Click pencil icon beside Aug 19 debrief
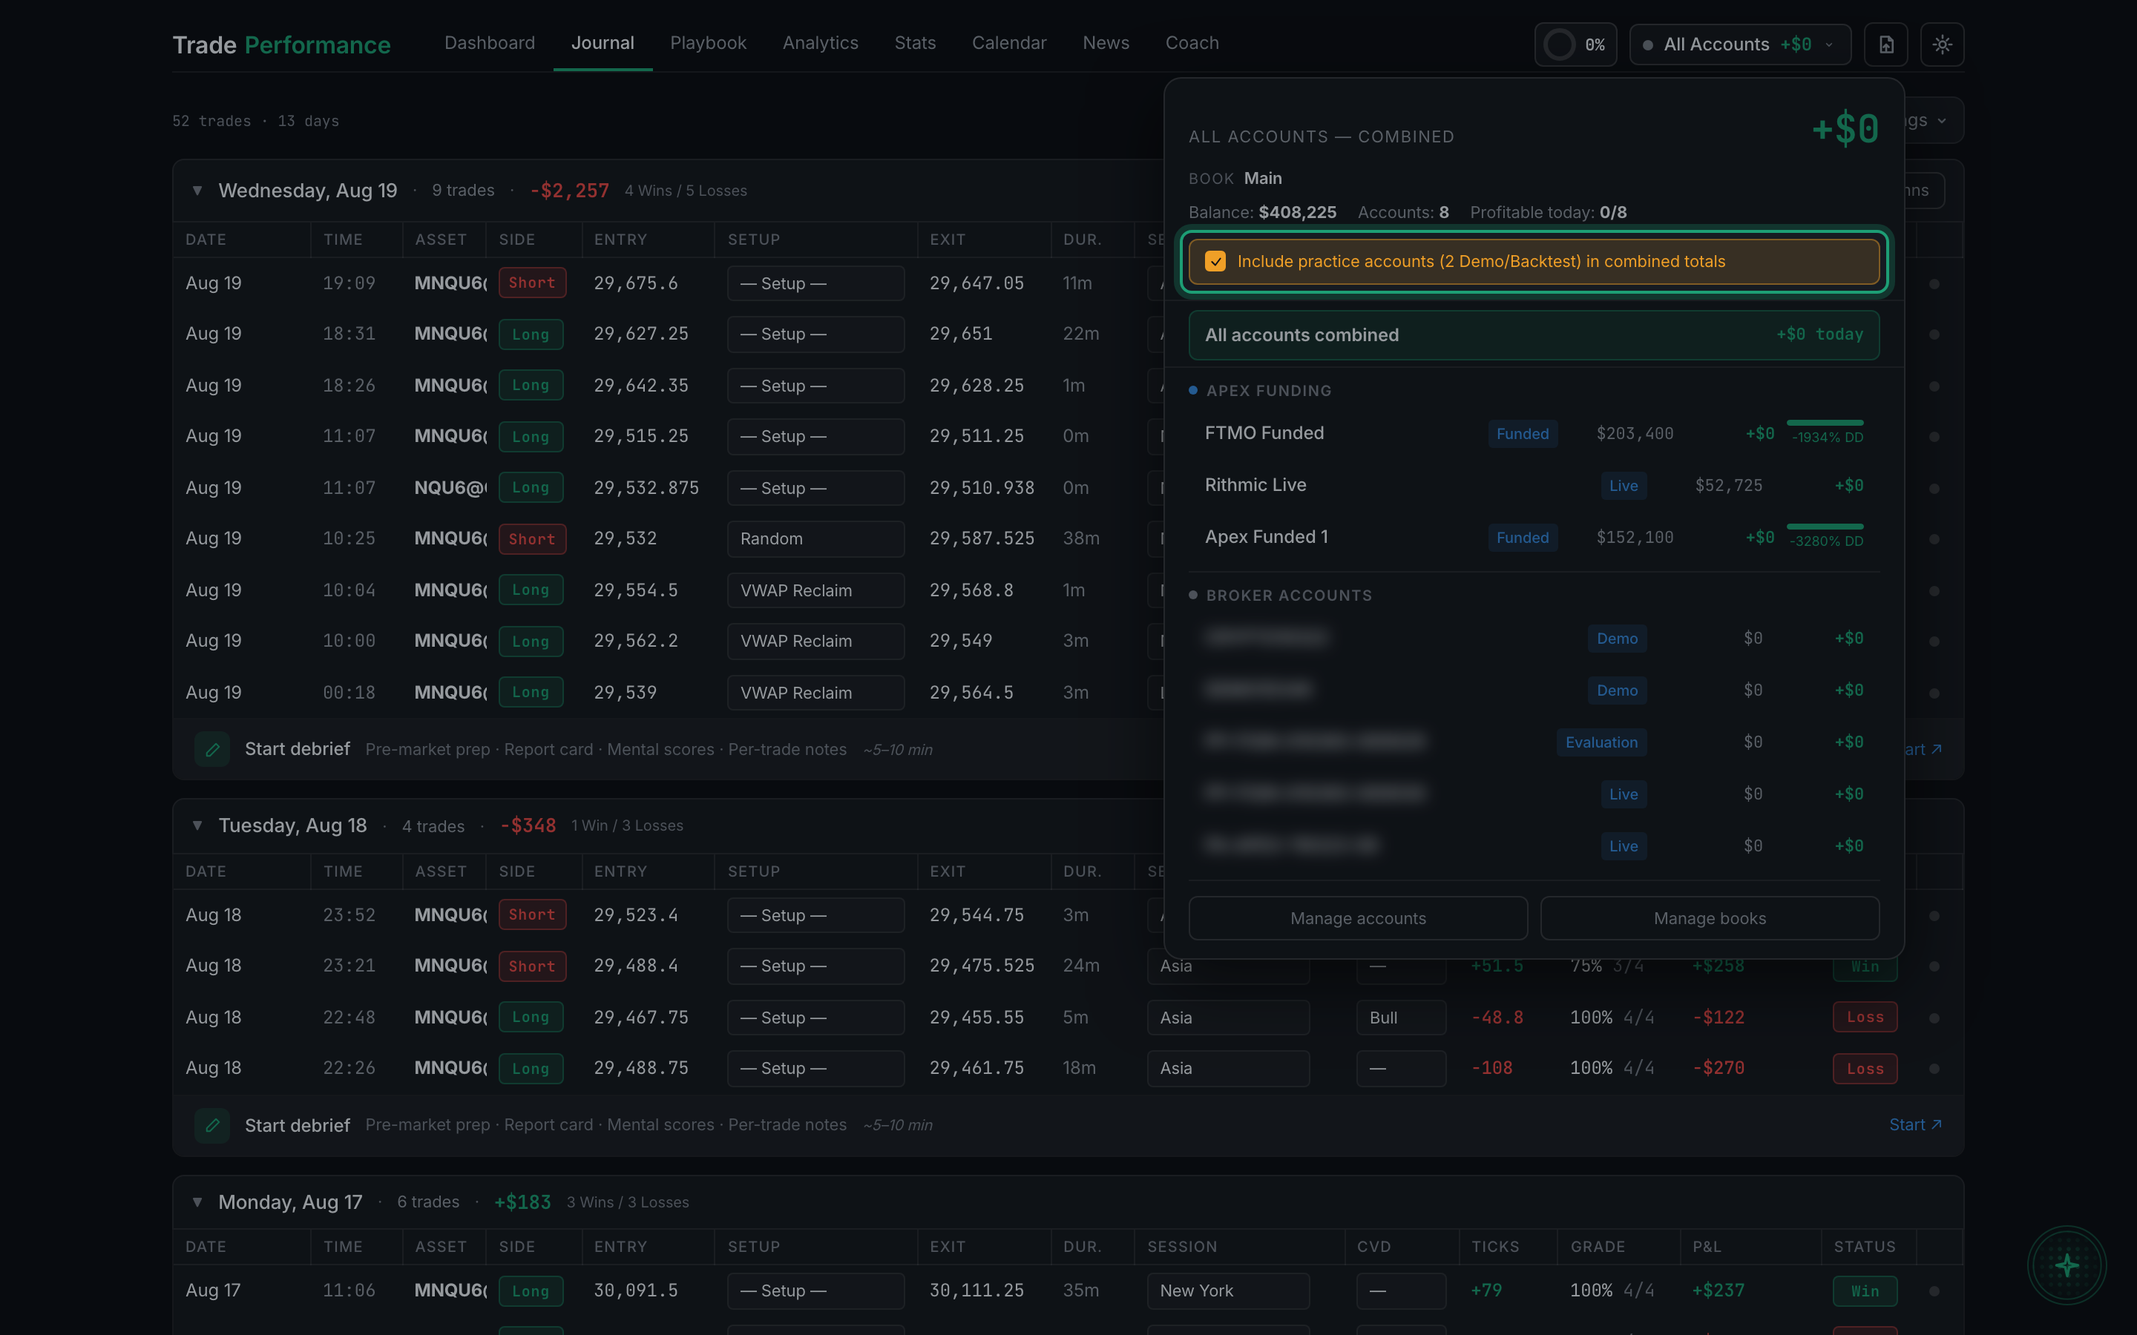This screenshot has width=2137, height=1335. [212, 750]
